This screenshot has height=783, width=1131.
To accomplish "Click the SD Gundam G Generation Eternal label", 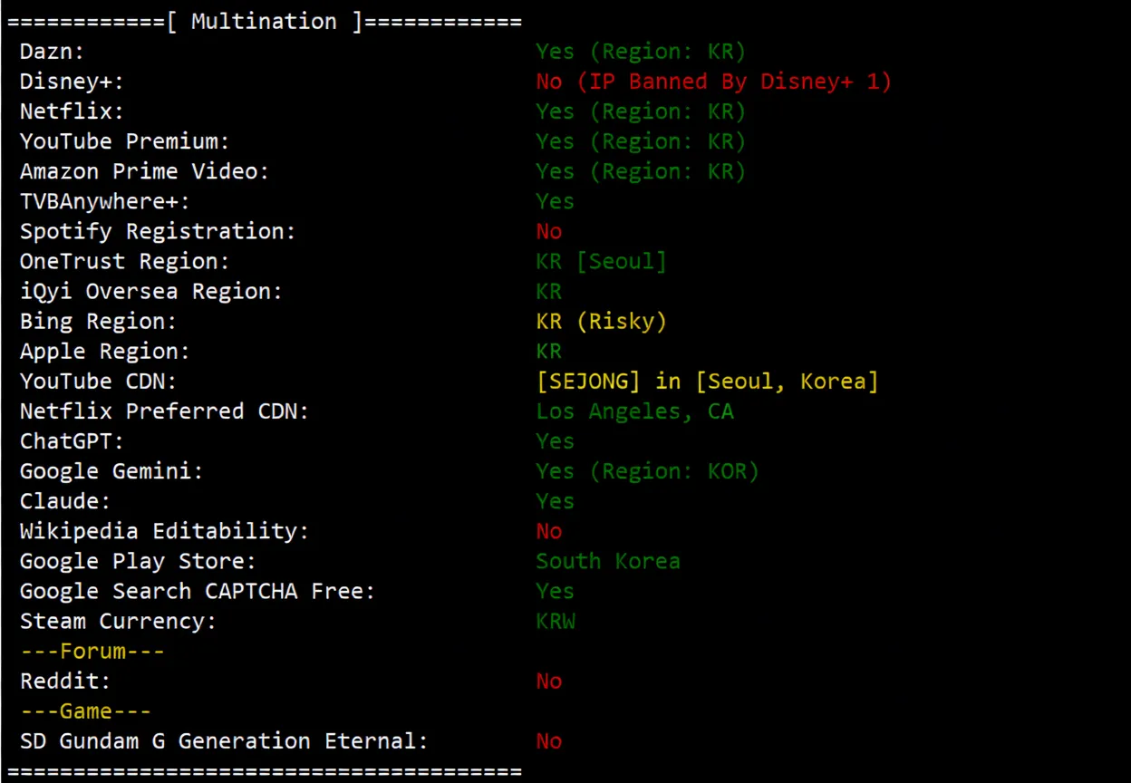I will pyautogui.click(x=224, y=740).
